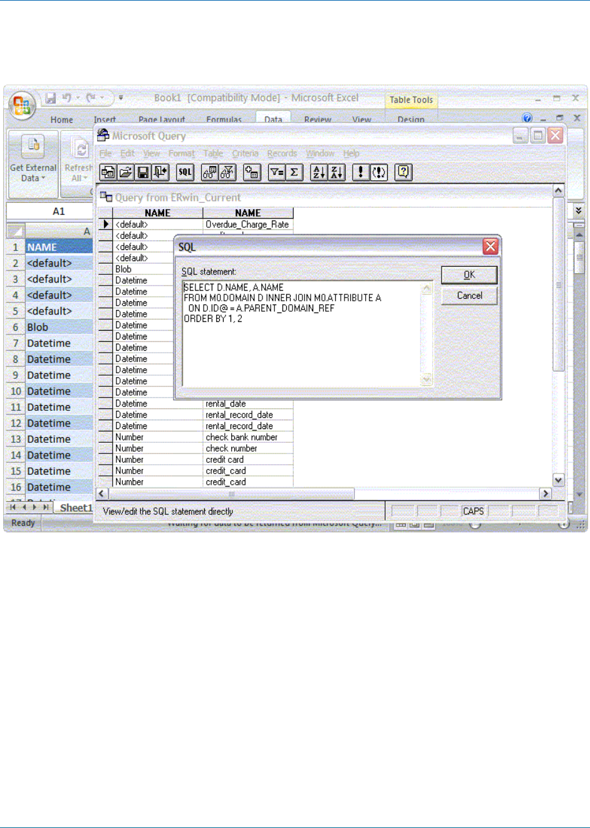
Task: Click the New Query toolbar icon
Action: tap(108, 172)
